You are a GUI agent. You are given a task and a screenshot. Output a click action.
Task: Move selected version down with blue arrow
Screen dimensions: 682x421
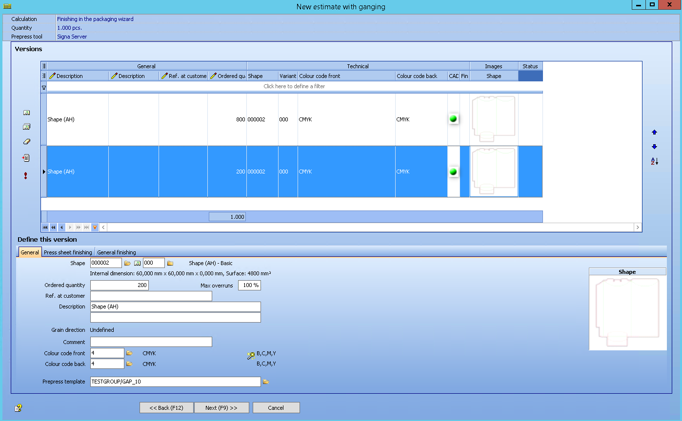(655, 147)
